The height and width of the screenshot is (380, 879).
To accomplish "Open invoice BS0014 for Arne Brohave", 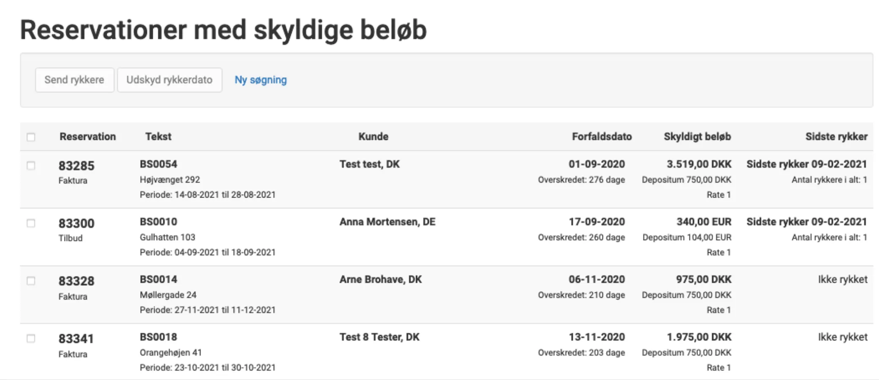I will pos(158,279).
